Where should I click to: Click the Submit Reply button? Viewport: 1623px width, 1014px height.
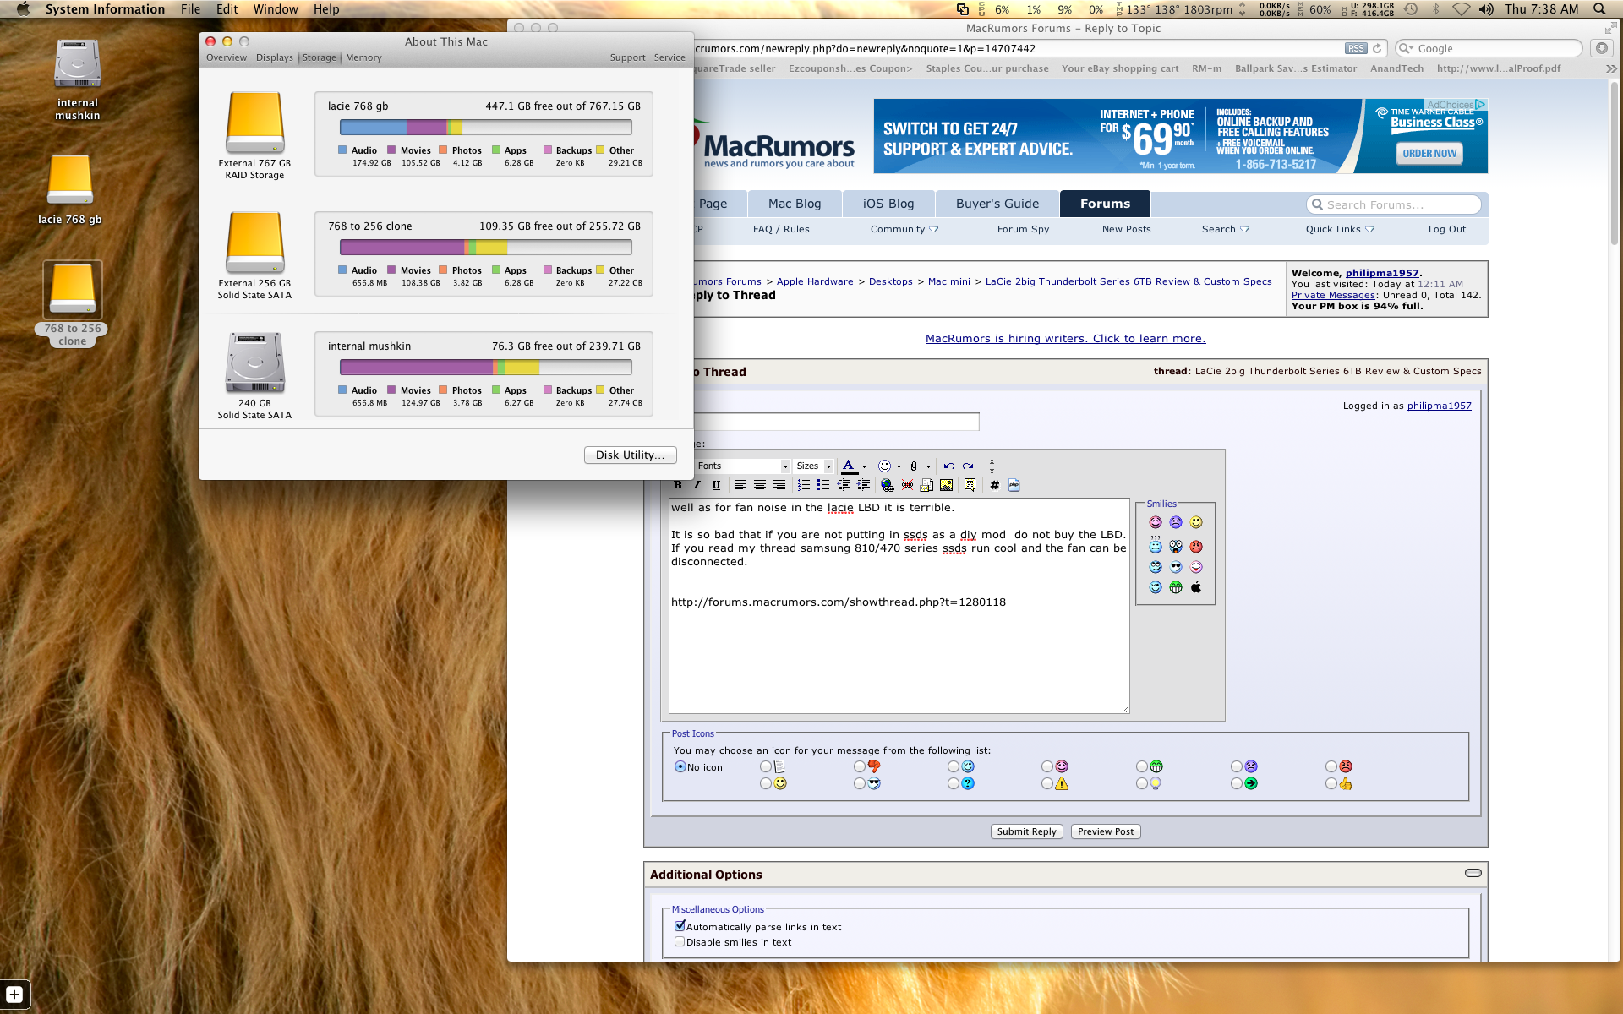pos(1026,831)
